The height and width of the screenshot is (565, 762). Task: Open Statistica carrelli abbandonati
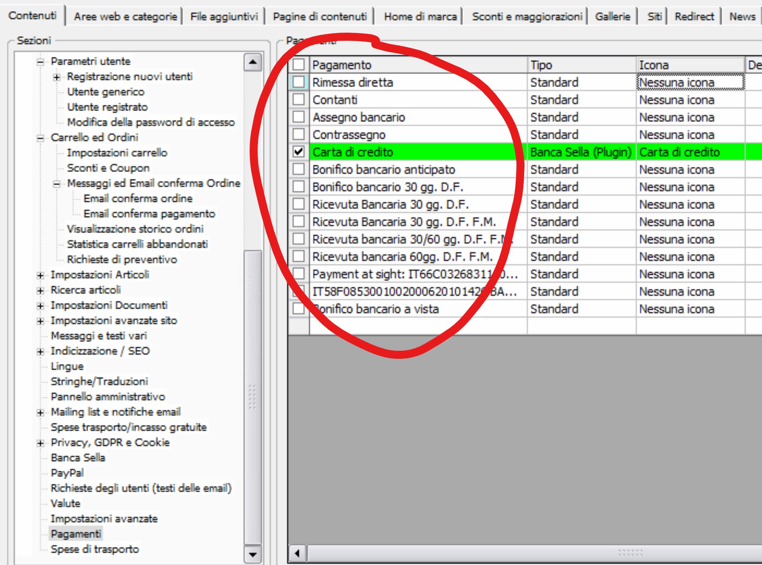point(137,244)
